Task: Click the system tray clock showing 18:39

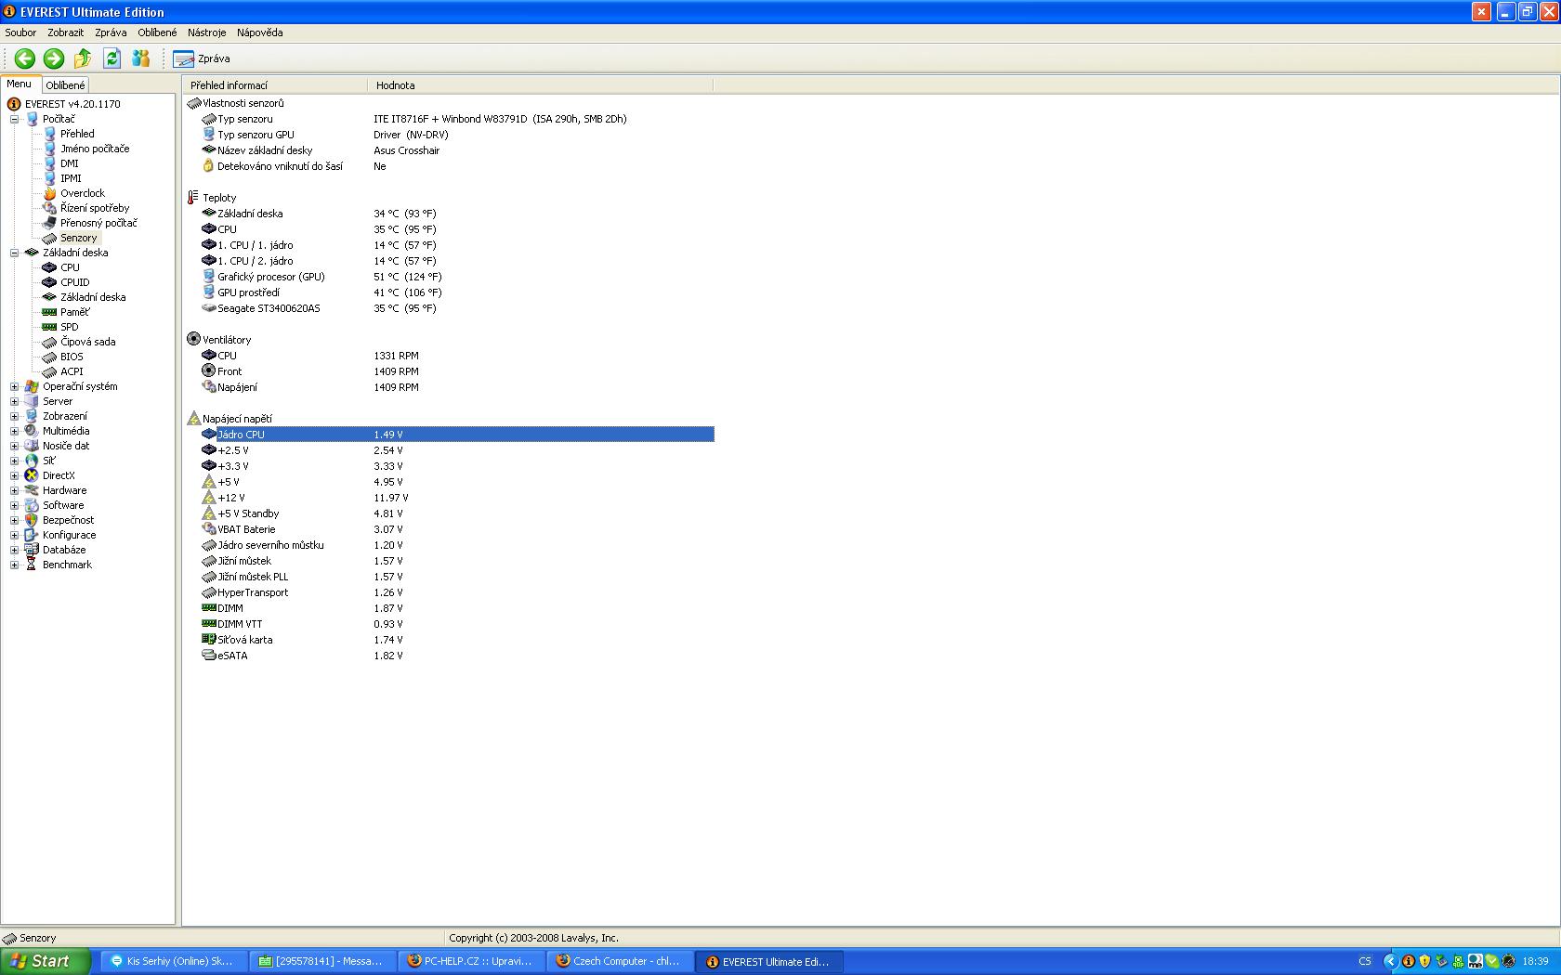Action: click(x=1536, y=961)
